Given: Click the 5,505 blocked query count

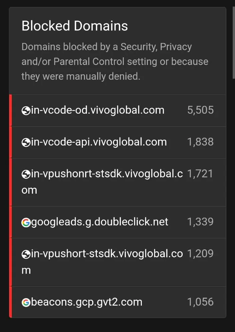Looking at the screenshot, I should click(200, 110).
